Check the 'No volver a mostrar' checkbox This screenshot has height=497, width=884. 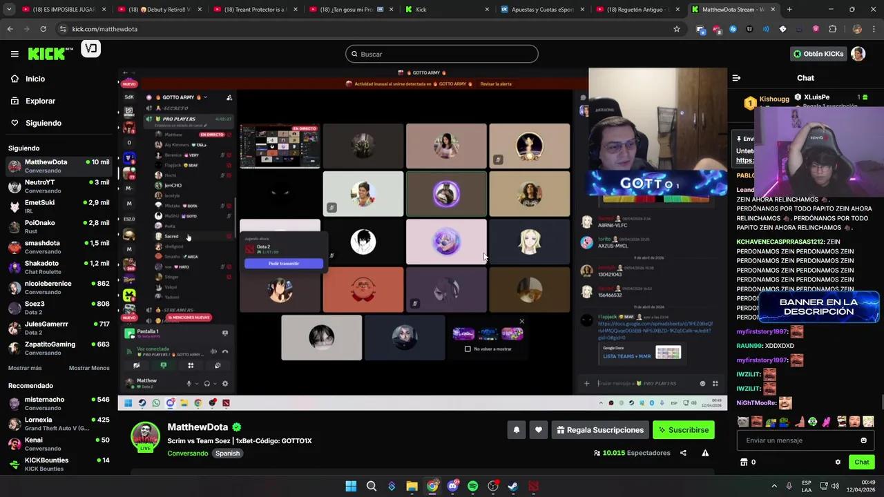click(x=468, y=349)
